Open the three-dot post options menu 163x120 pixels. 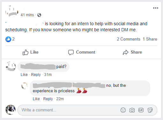156,8
